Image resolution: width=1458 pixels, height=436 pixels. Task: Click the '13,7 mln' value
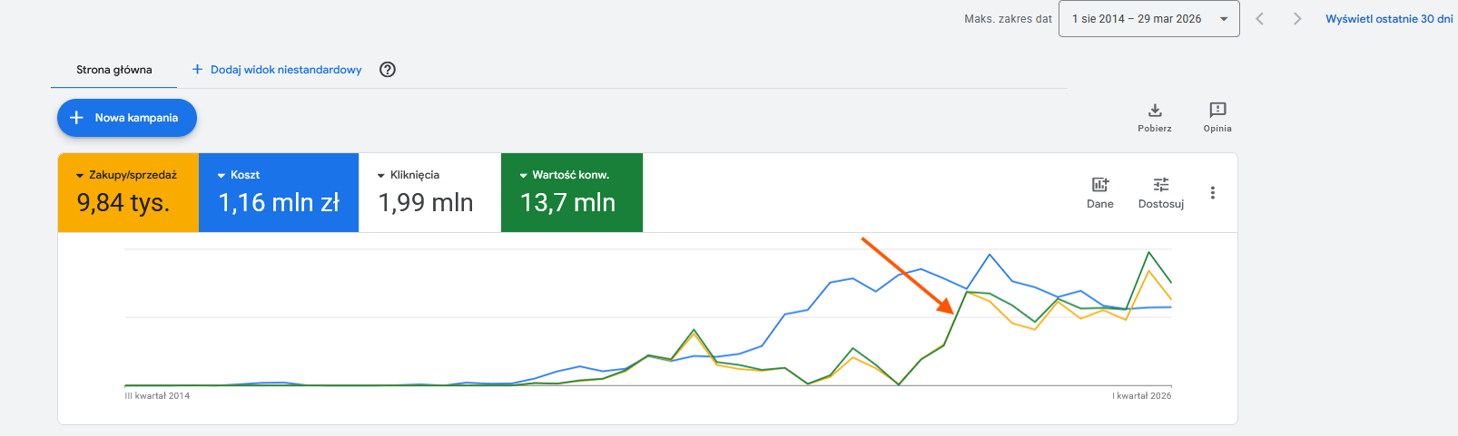point(568,203)
